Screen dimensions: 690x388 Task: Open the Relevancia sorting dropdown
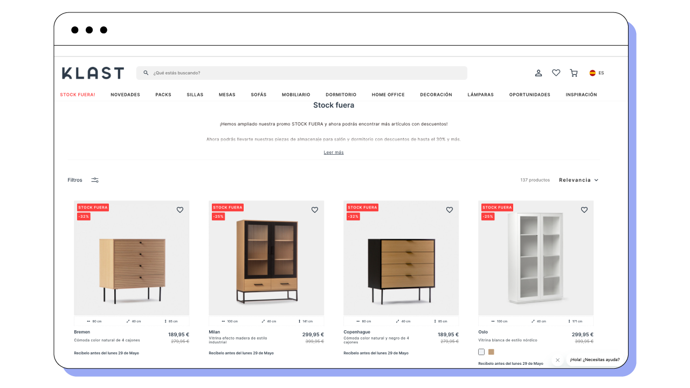578,179
